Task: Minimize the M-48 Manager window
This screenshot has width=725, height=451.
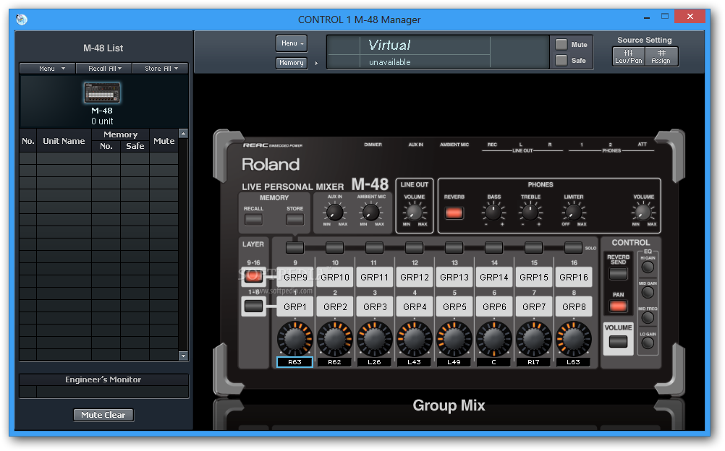Action: point(647,17)
